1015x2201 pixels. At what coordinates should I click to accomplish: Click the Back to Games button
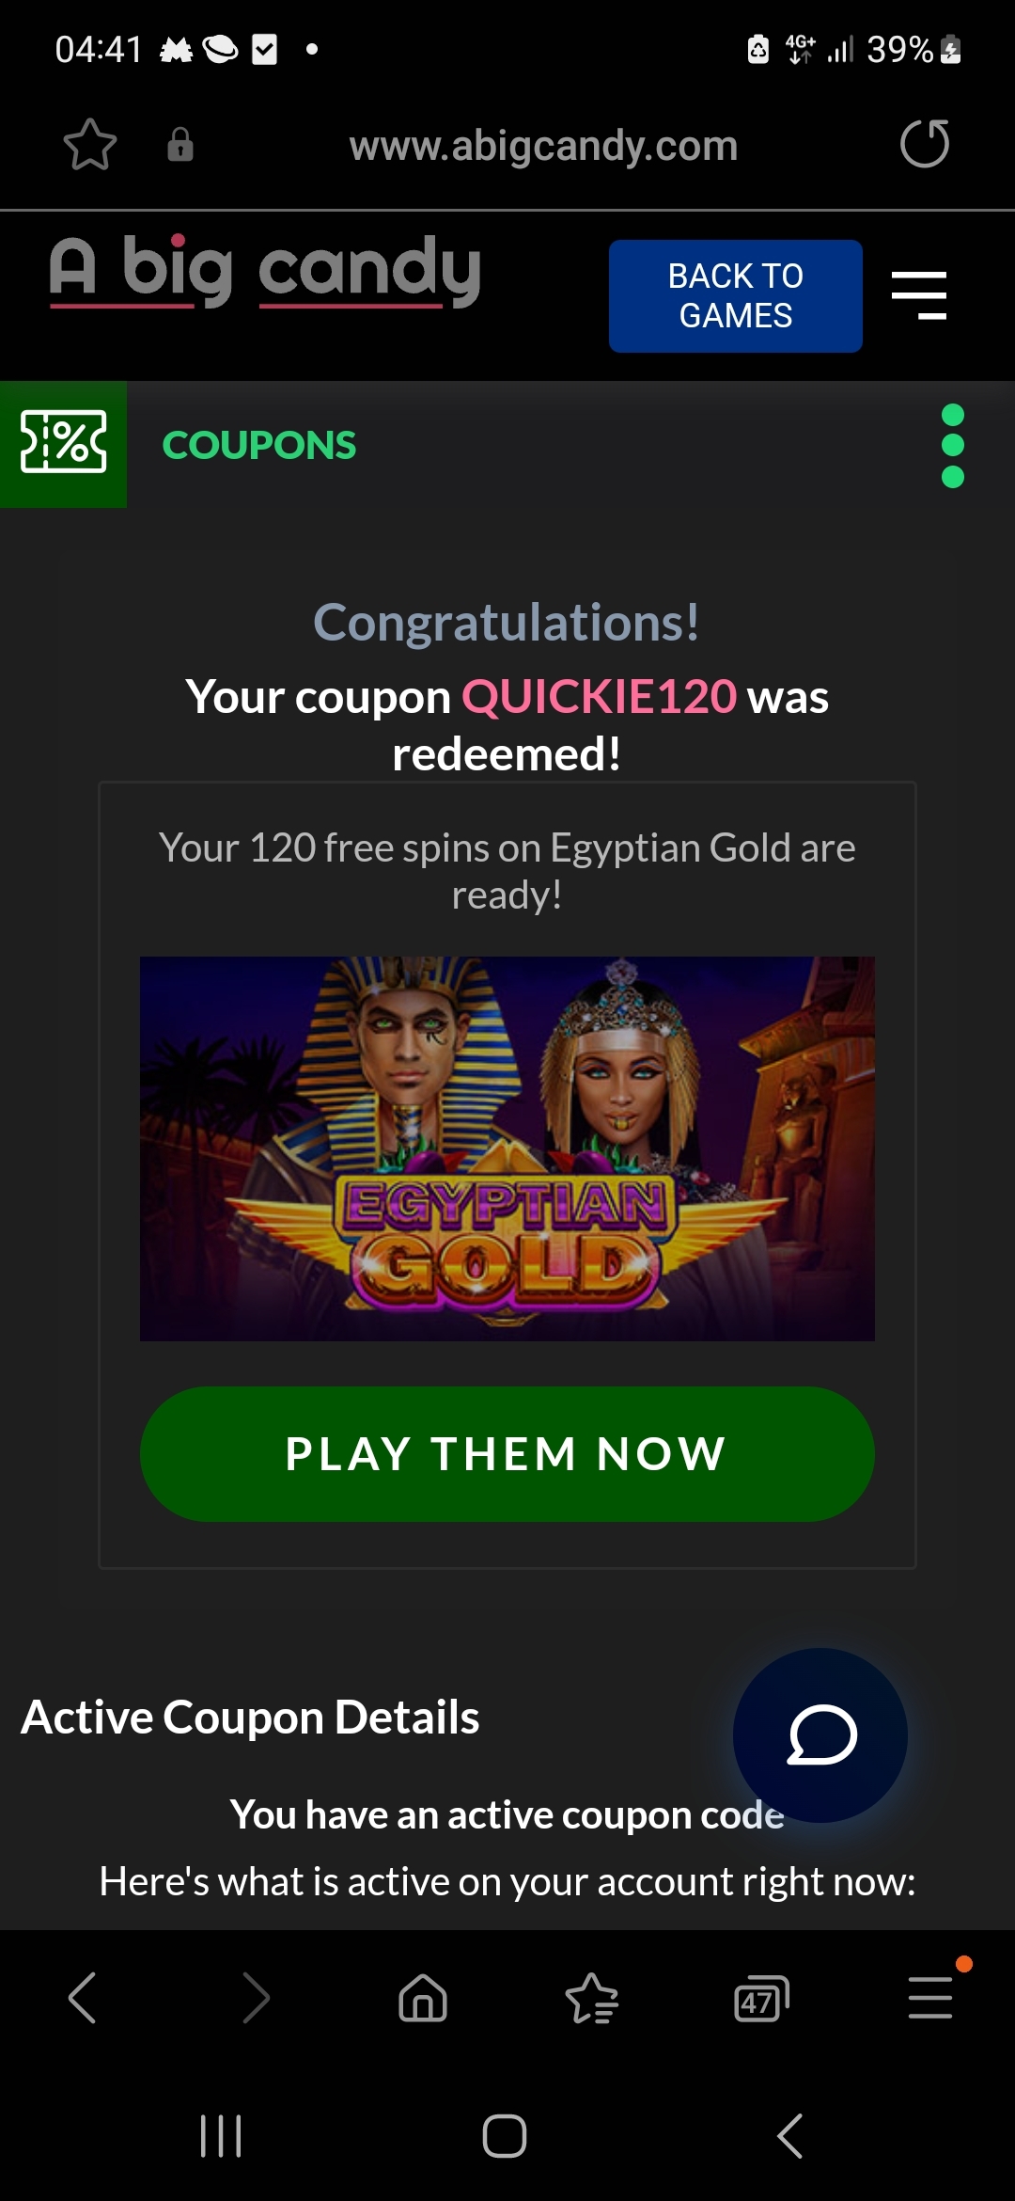(x=736, y=296)
